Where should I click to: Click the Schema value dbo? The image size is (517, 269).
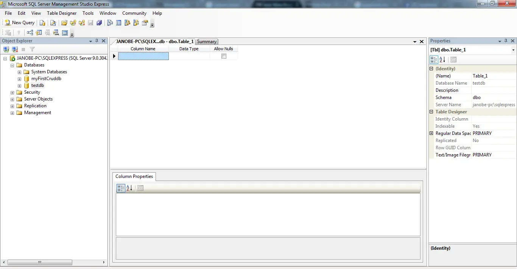pyautogui.click(x=494, y=97)
